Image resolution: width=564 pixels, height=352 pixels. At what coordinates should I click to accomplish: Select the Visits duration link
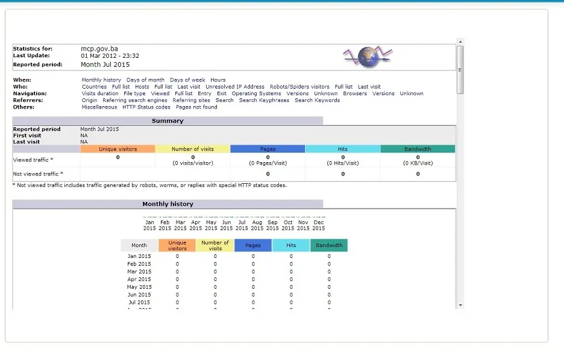(x=100, y=94)
